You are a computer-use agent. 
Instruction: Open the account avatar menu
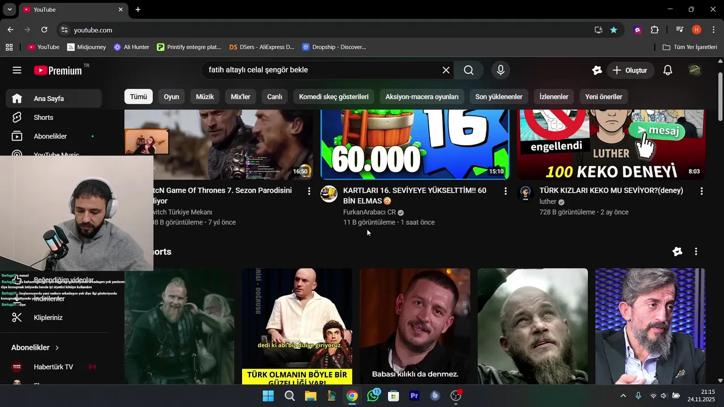click(x=695, y=70)
